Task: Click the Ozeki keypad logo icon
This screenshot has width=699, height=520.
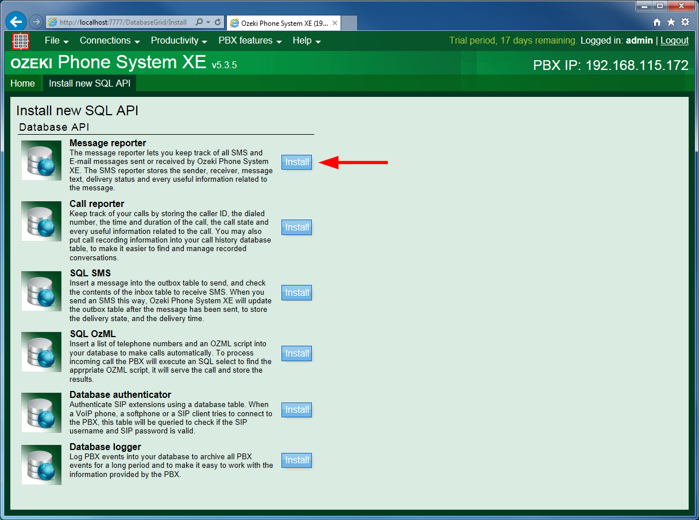Action: [x=21, y=41]
